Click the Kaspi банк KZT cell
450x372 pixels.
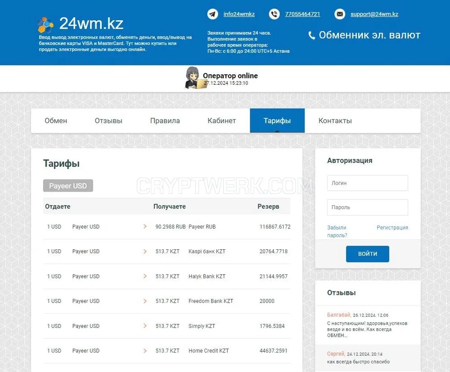tap(207, 252)
